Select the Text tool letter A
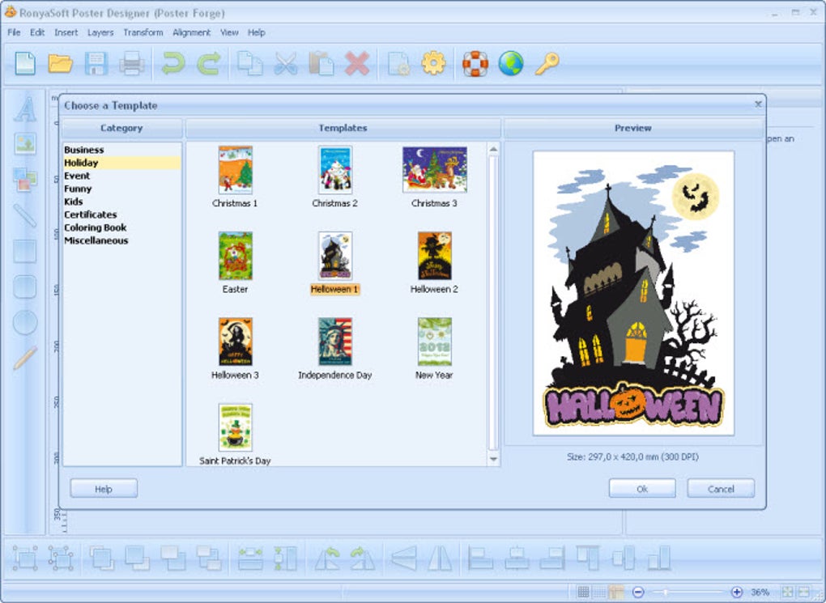Viewport: 826px width, 603px height. [25, 109]
